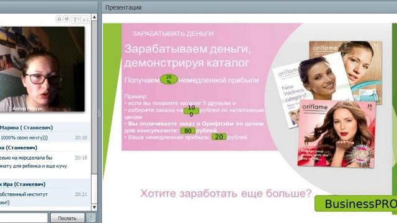397x223 pixels.
Task: Decrease chat text size with smaller T icon
Action: coord(85,19)
